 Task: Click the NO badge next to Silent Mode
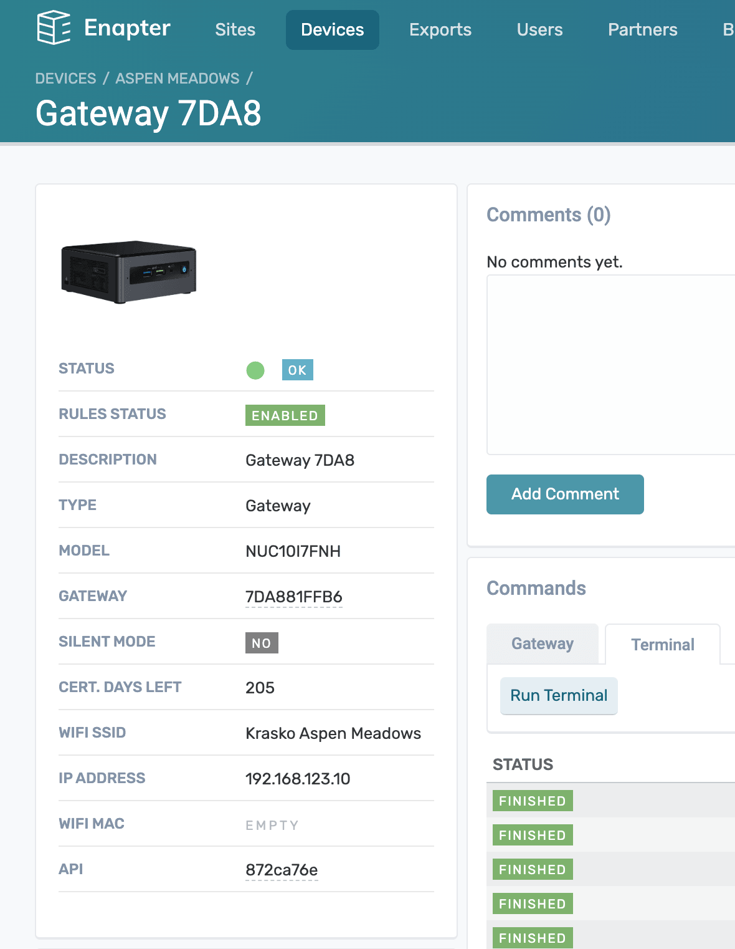point(262,643)
